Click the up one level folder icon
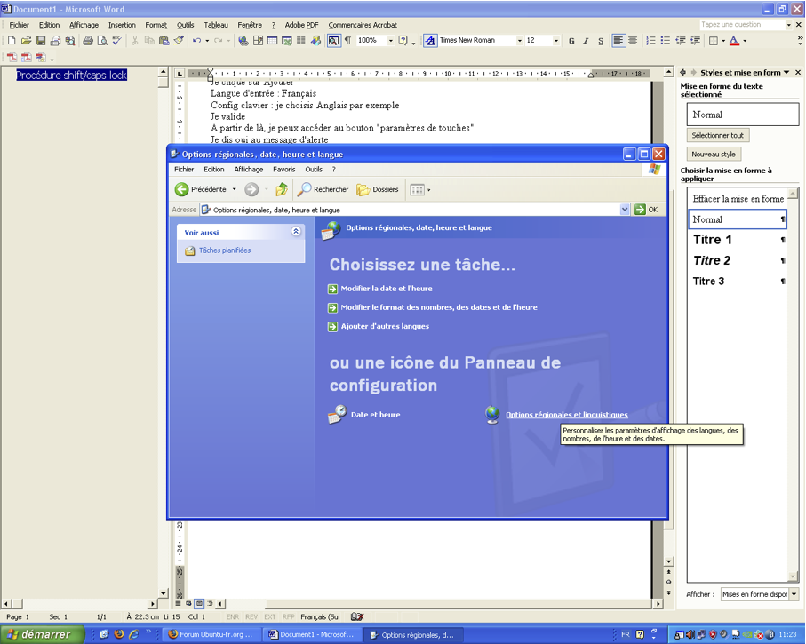This screenshot has height=644, width=806. [x=281, y=190]
